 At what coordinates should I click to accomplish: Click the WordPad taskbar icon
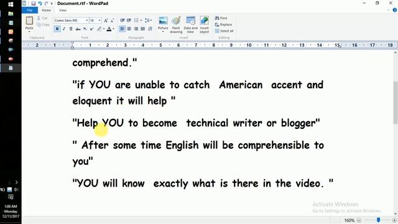[11, 68]
